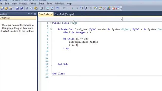The image size is (162, 91).
Task: Click the 'Form1_Load' procedure name
Action: tap(81, 29)
